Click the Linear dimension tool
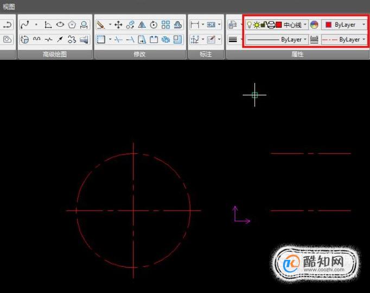The height and width of the screenshot is (293, 370). coord(194,24)
